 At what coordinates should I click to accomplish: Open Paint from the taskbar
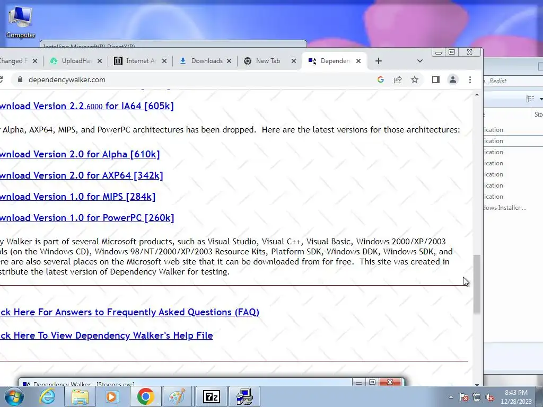(x=177, y=396)
